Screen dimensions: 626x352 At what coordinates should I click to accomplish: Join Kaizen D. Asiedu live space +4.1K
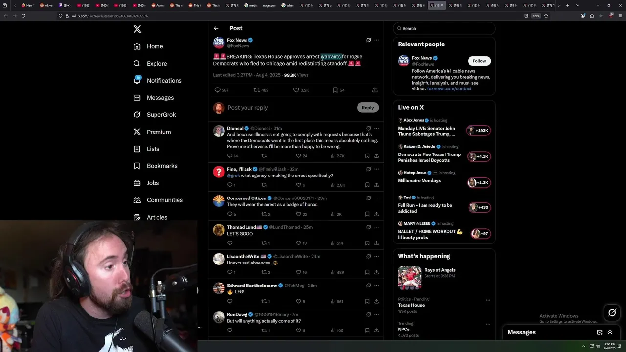coord(478,157)
